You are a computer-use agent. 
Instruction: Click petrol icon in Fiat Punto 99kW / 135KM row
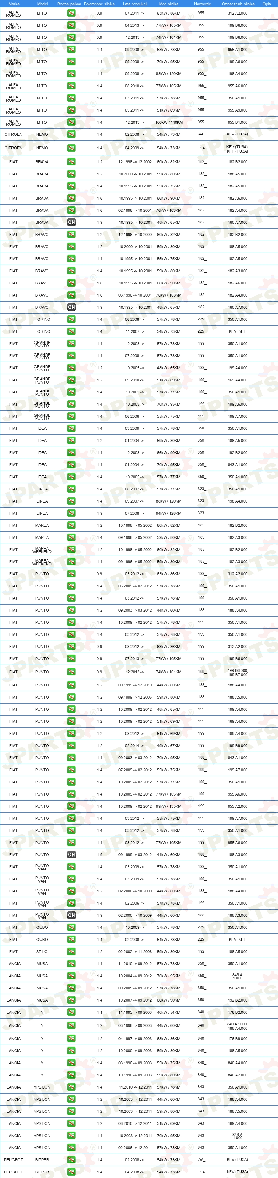click(71, 806)
